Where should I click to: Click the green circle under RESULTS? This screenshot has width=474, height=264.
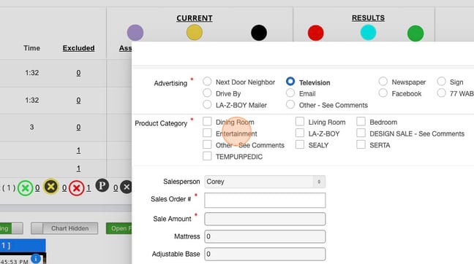(x=415, y=33)
